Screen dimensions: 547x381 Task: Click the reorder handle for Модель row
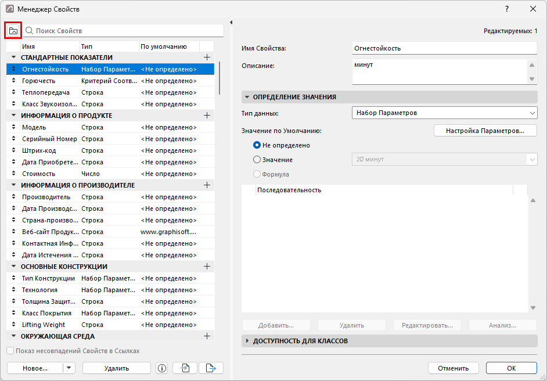coord(13,127)
